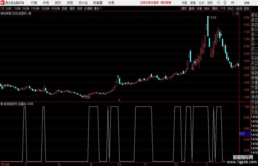Open the 行情 menu

[x=34, y=3]
